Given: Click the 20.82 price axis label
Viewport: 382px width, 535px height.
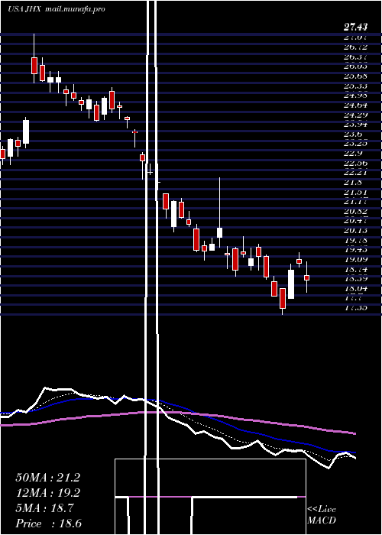Looking at the screenshot, I should pyautogui.click(x=355, y=212).
